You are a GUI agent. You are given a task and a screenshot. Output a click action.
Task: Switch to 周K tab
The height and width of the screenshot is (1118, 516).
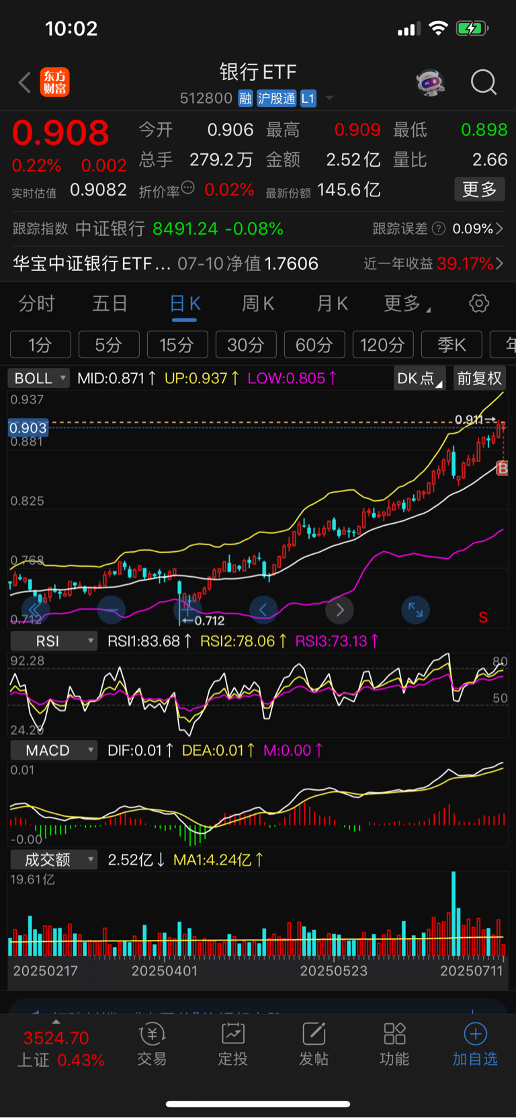point(259,303)
